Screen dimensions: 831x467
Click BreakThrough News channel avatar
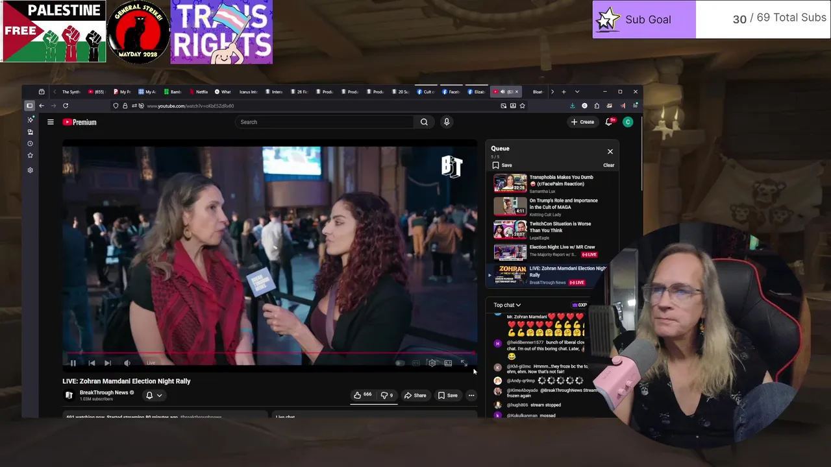pyautogui.click(x=69, y=395)
